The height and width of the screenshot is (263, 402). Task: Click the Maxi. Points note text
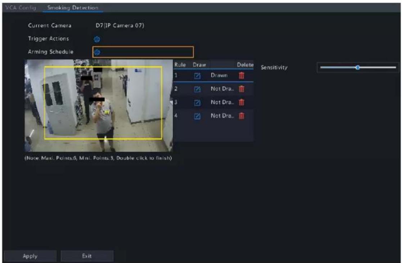pos(98,158)
